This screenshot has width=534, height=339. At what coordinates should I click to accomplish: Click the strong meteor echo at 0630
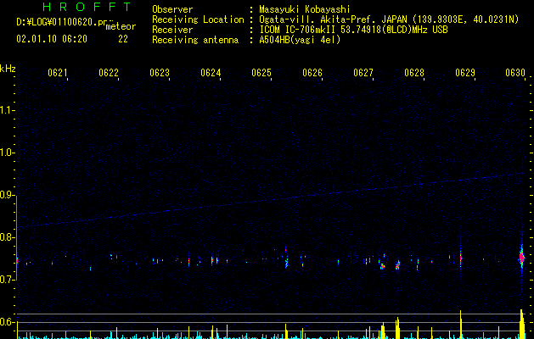click(522, 258)
